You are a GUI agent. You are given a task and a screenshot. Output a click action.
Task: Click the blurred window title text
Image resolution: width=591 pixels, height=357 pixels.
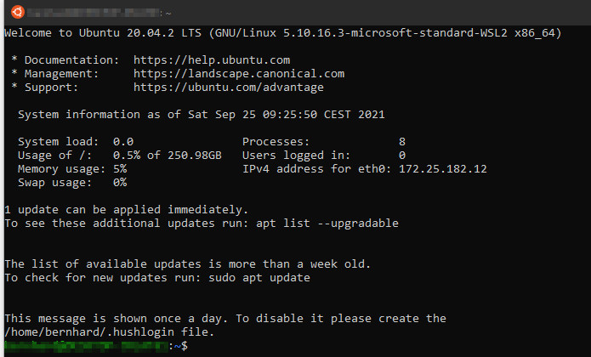[91, 13]
